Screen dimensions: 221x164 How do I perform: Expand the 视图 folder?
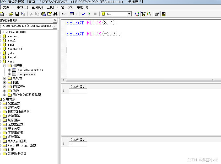point(4,82)
